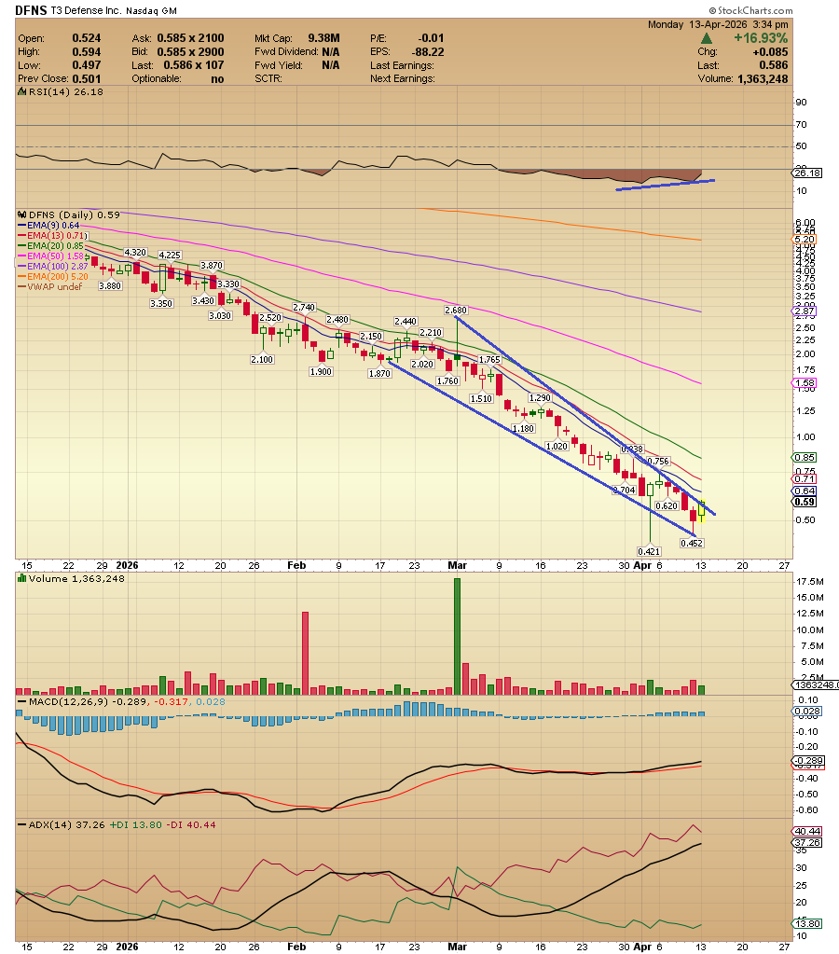
Task: Click the EPS -88.22 value
Action: pyautogui.click(x=428, y=51)
